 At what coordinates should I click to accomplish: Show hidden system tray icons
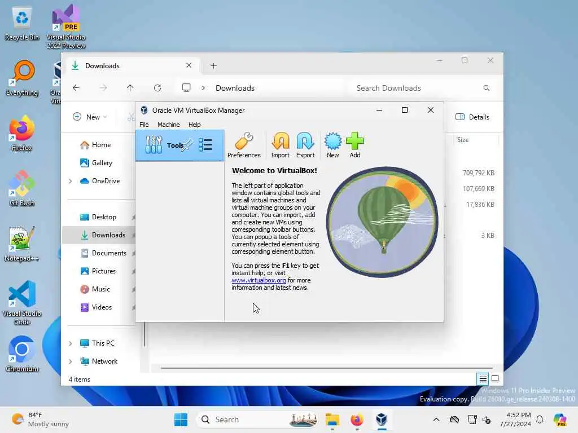click(x=436, y=419)
